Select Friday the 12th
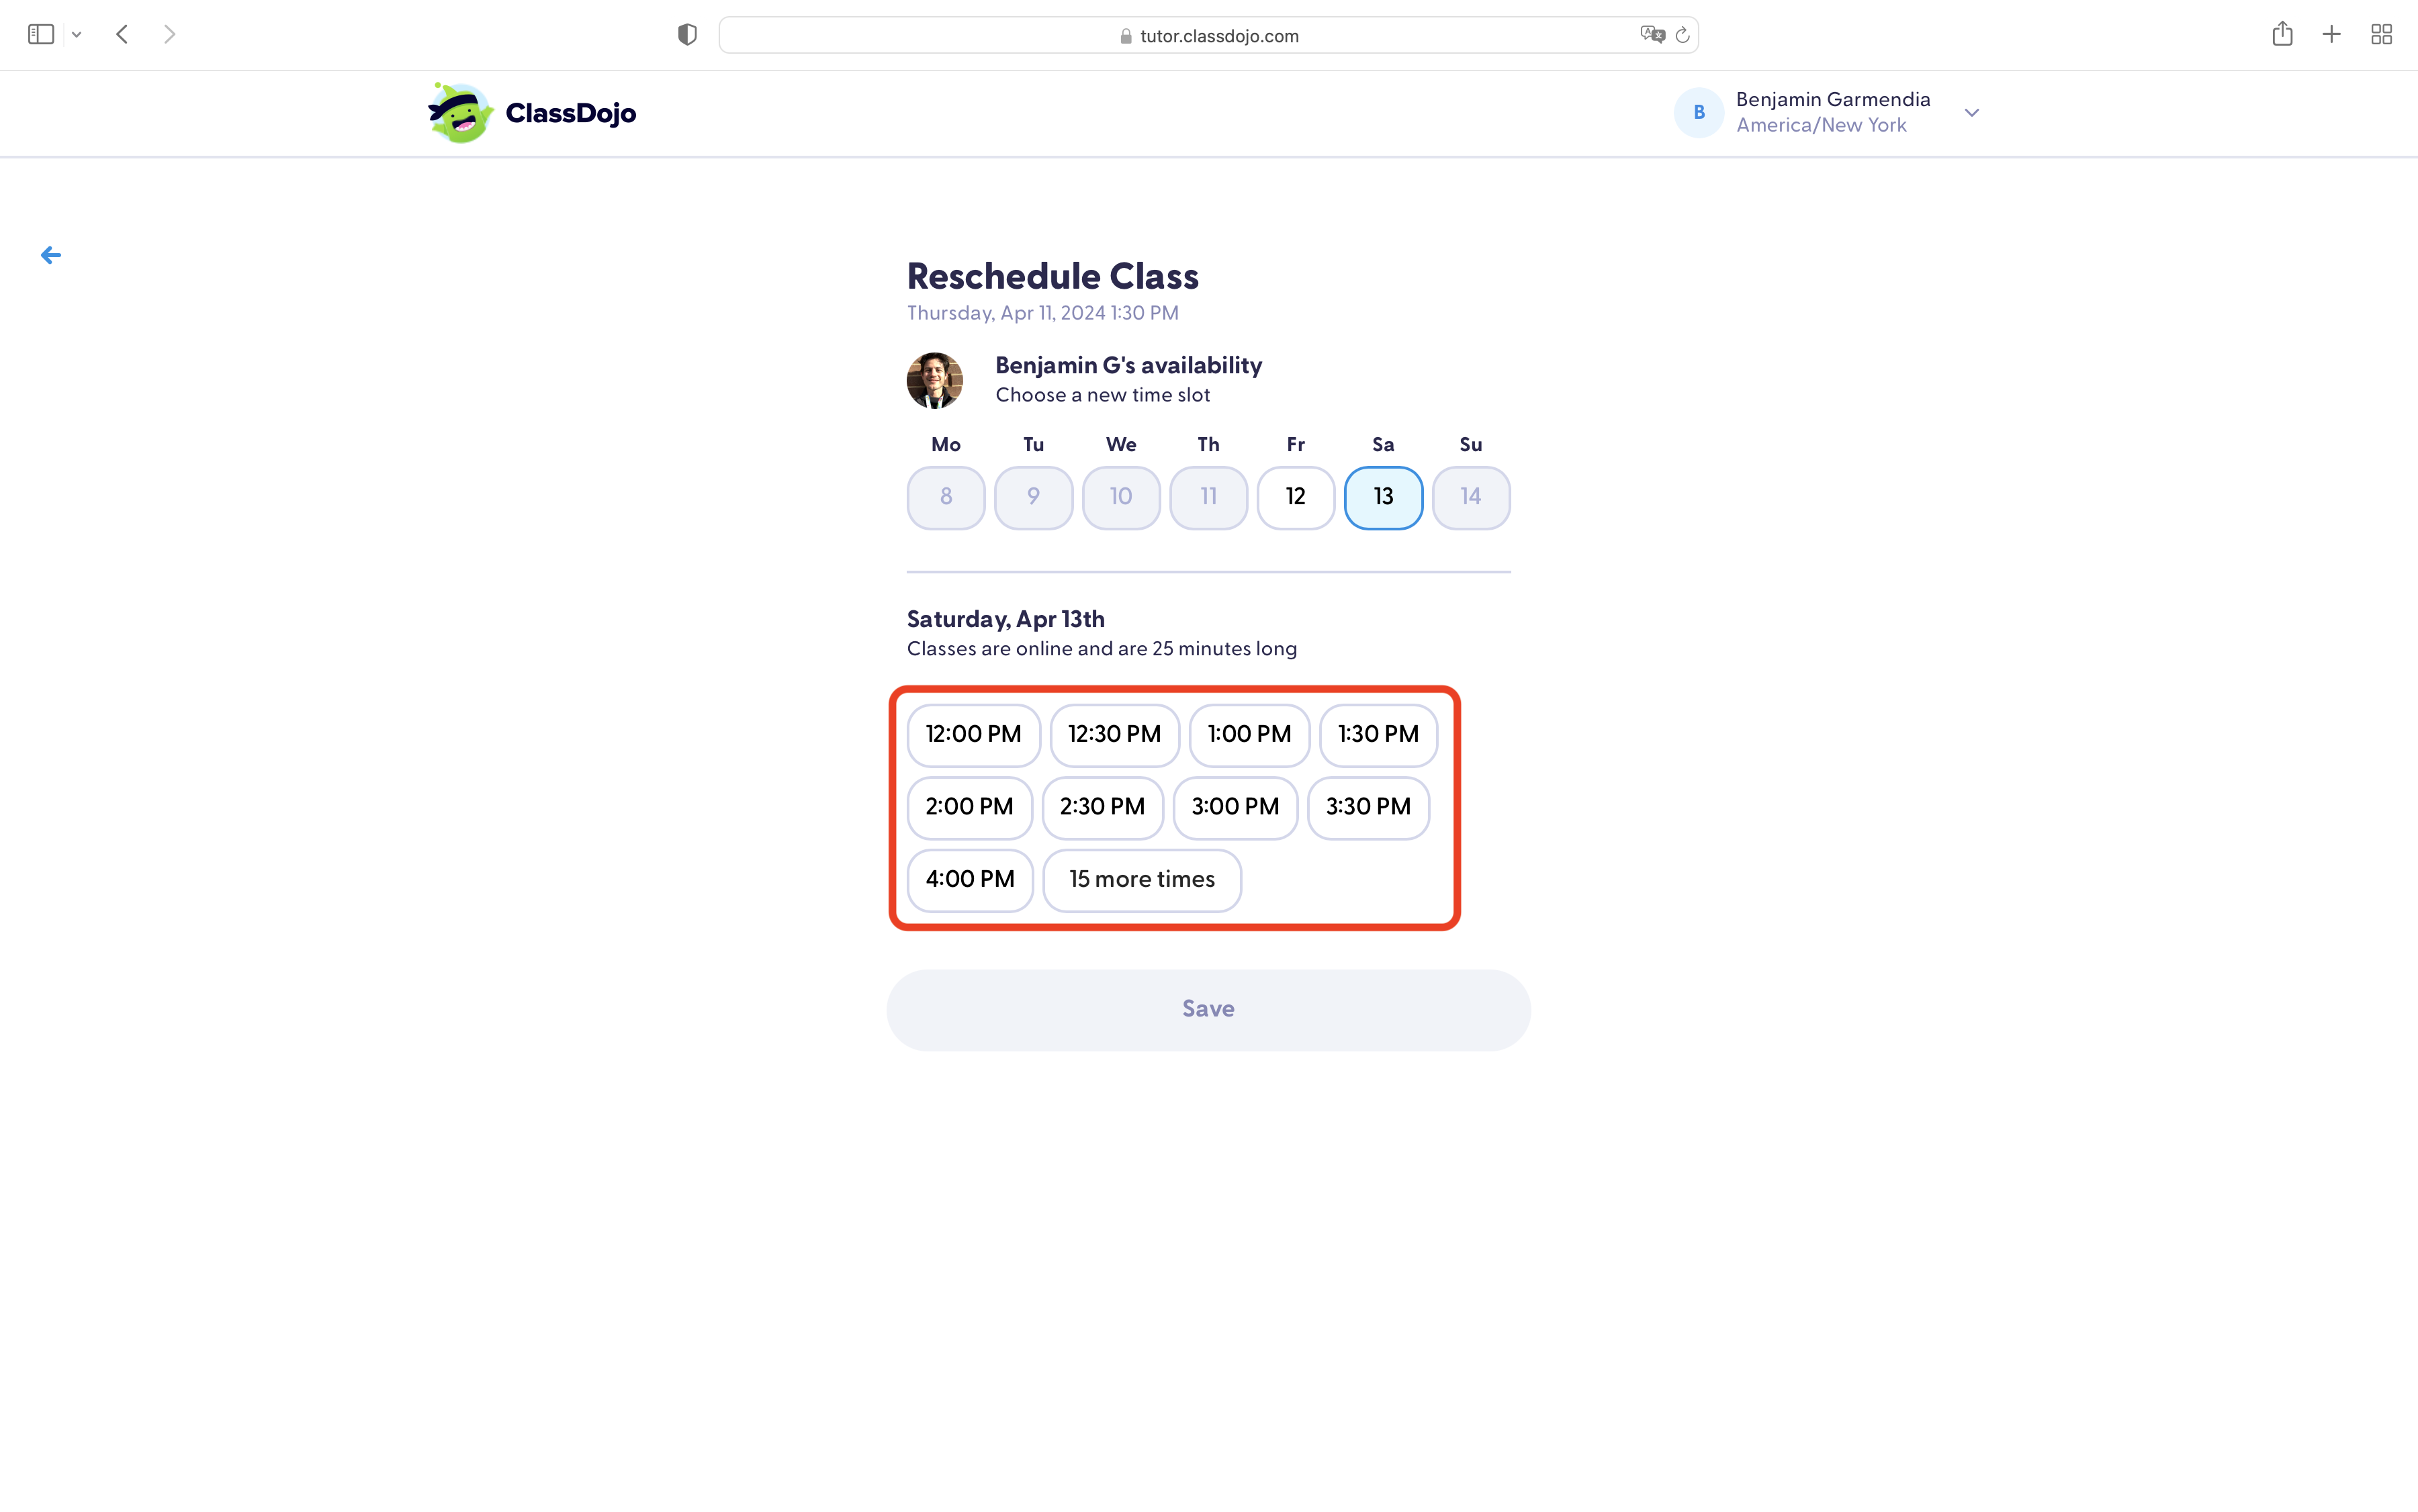This screenshot has height=1512, width=2418. (x=1294, y=497)
